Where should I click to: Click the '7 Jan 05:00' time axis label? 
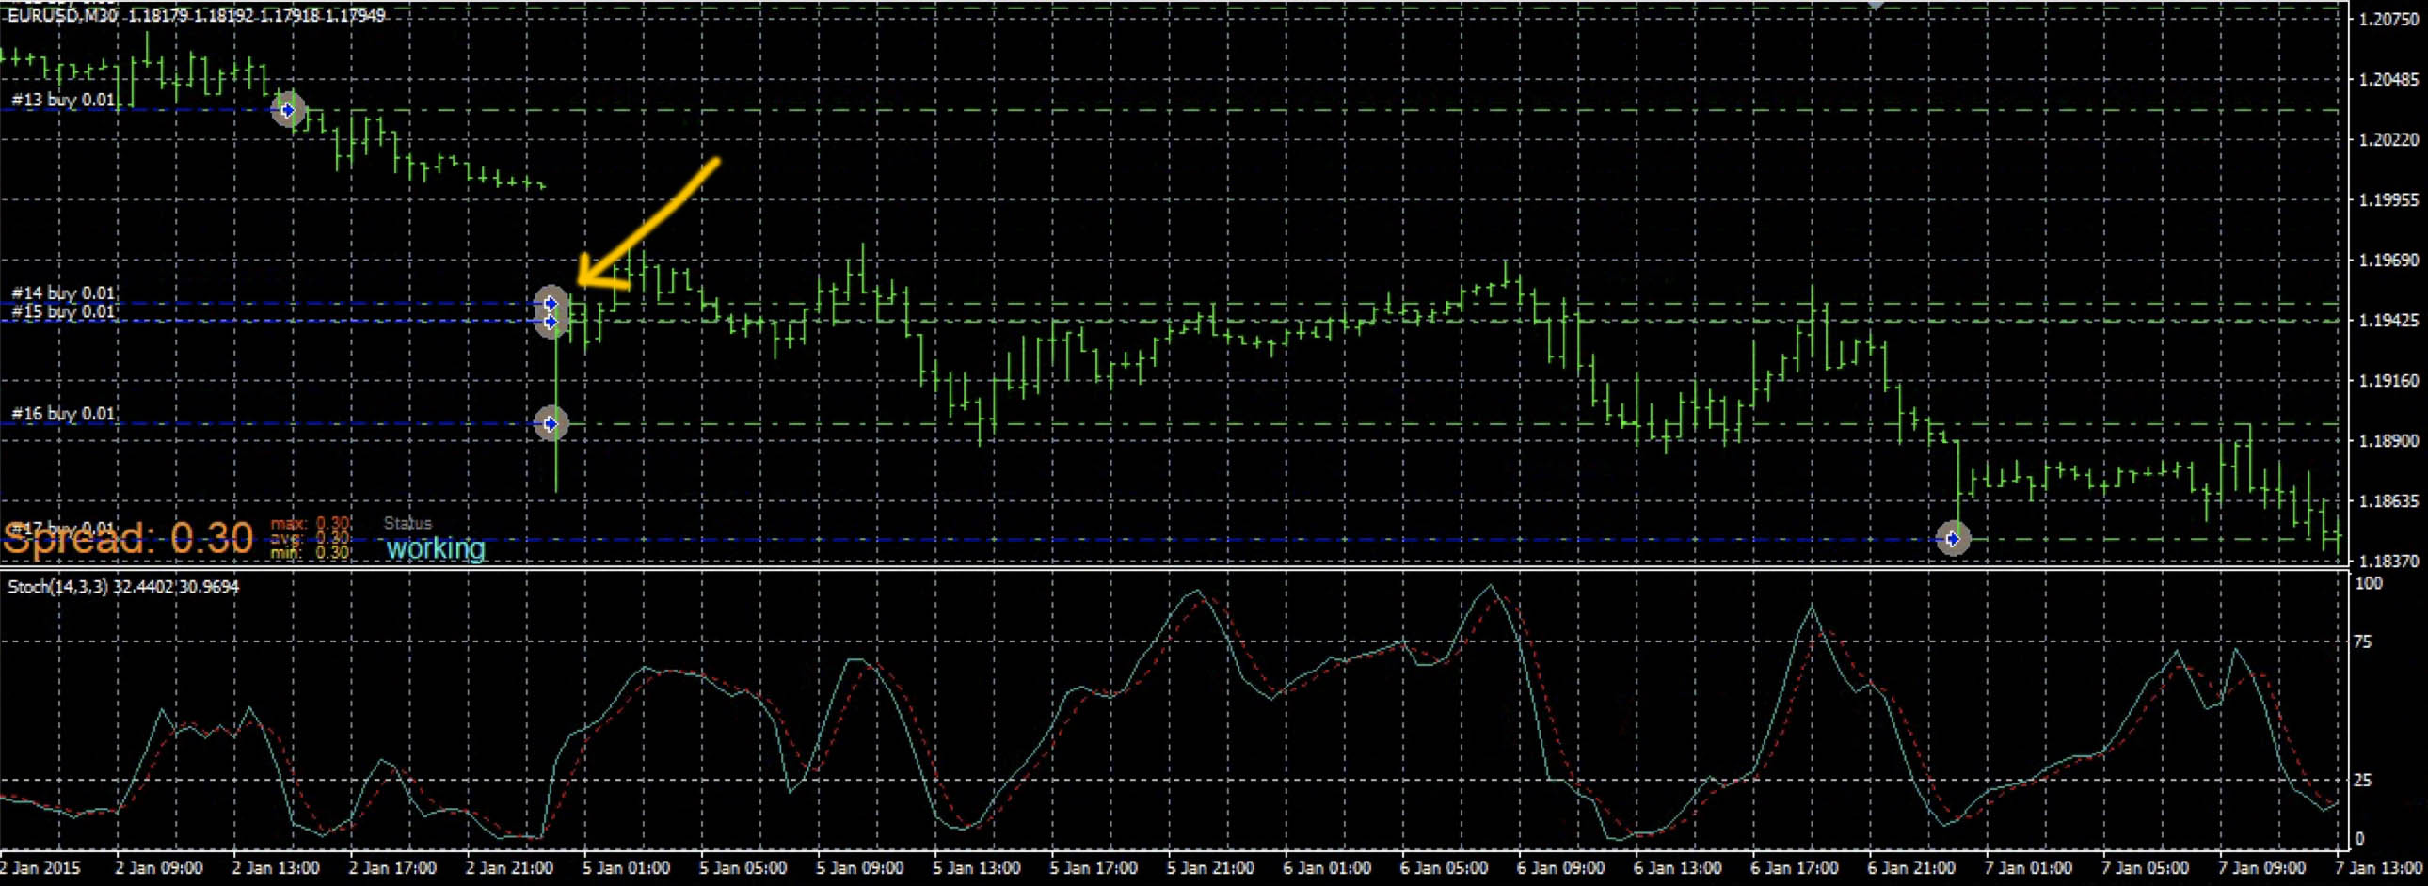[x=2146, y=867]
